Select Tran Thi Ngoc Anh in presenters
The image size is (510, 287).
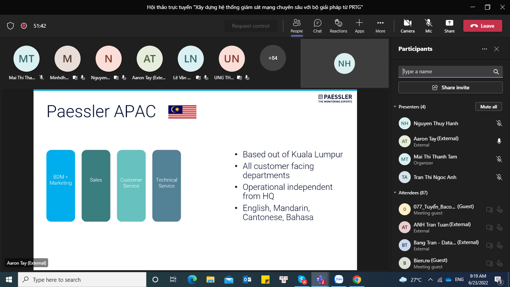click(x=450, y=177)
